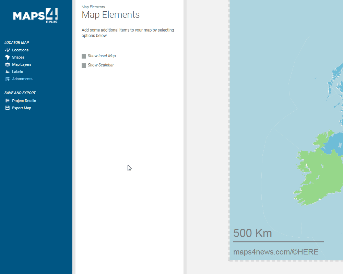Click the Map Layers stack icon
The height and width of the screenshot is (274, 343).
tap(8, 64)
